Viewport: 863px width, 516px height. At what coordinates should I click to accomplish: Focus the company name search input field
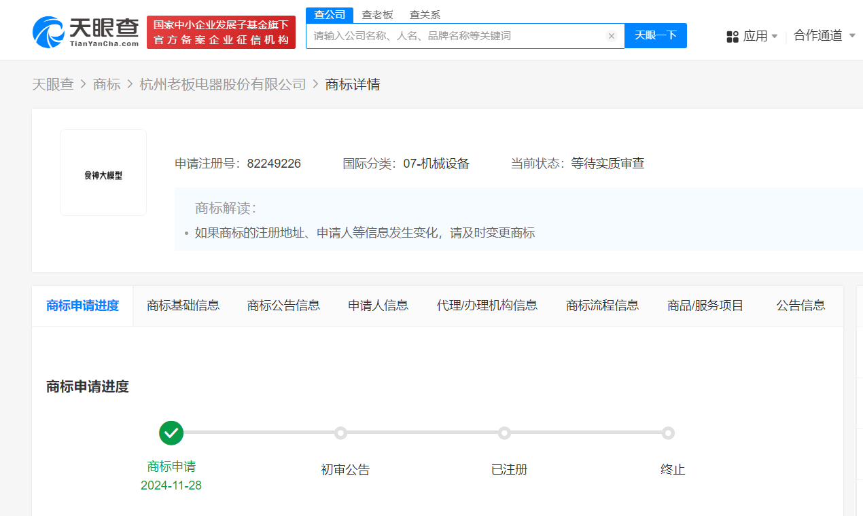click(x=455, y=36)
